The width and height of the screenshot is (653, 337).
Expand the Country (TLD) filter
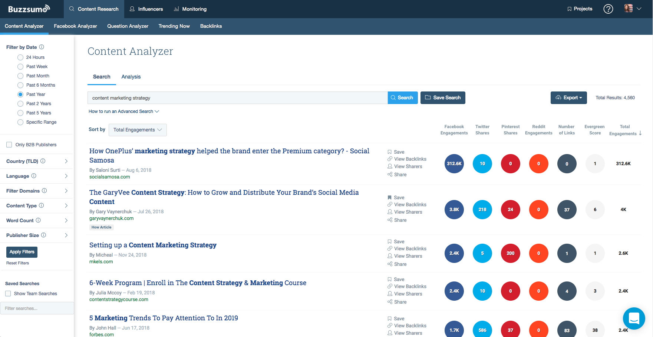tap(66, 161)
